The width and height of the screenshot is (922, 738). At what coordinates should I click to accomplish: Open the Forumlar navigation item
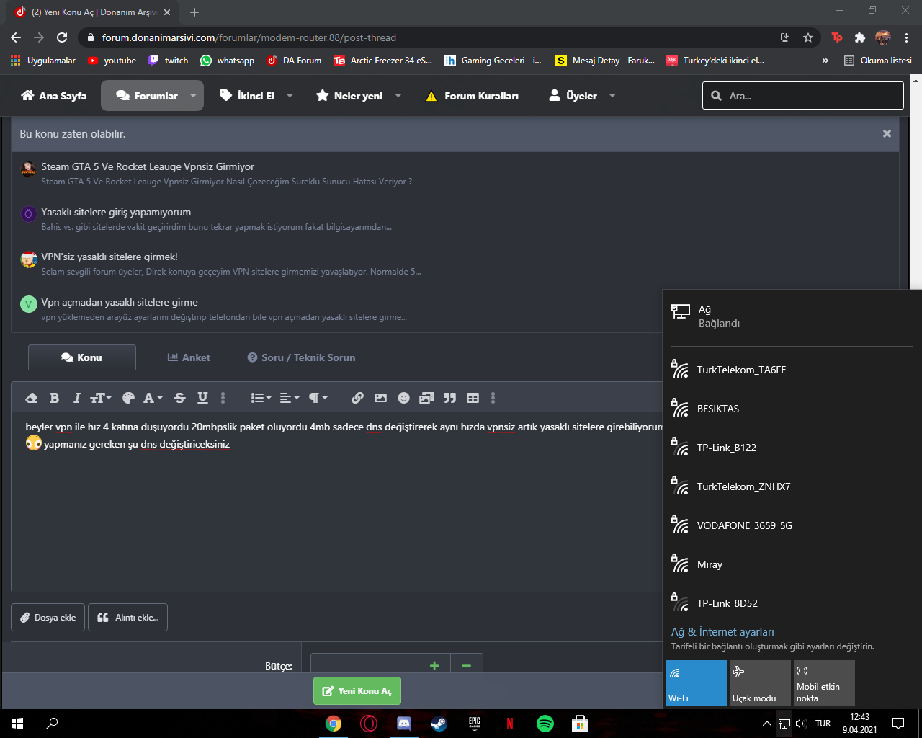[147, 96]
